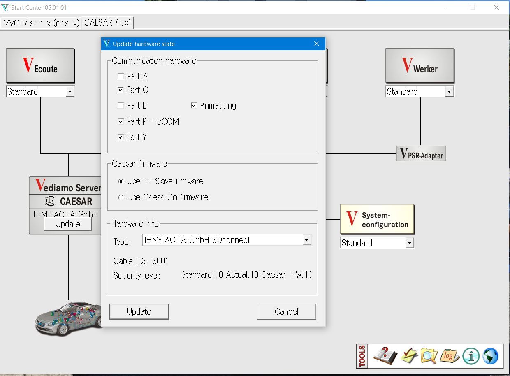Image resolution: width=510 pixels, height=376 pixels.
Task: Click the TOOLS label panel
Action: click(362, 356)
